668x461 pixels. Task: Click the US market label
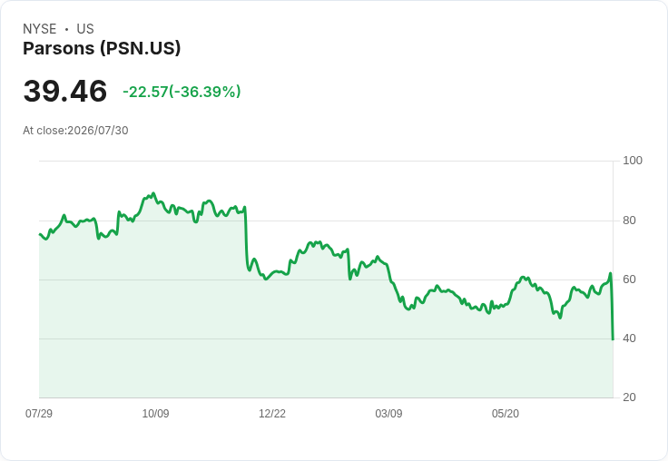[x=85, y=29]
